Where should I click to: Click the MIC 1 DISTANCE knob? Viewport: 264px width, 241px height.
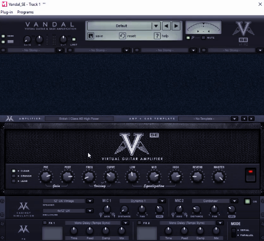coord(124,209)
